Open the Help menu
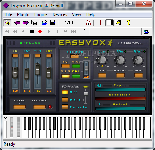Viewport: 155px width, 150px height. coord(91,14)
